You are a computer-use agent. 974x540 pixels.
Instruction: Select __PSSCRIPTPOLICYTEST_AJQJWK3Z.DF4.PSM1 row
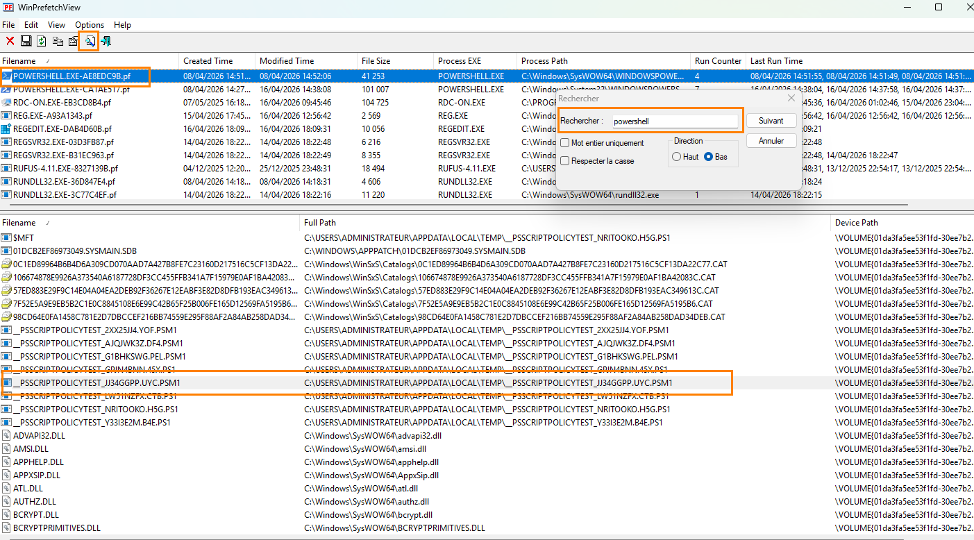(x=487, y=344)
